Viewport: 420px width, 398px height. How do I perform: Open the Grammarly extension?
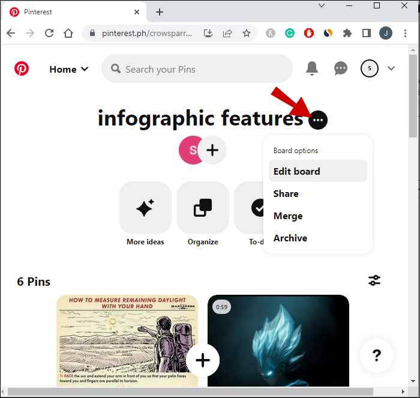[x=290, y=33]
